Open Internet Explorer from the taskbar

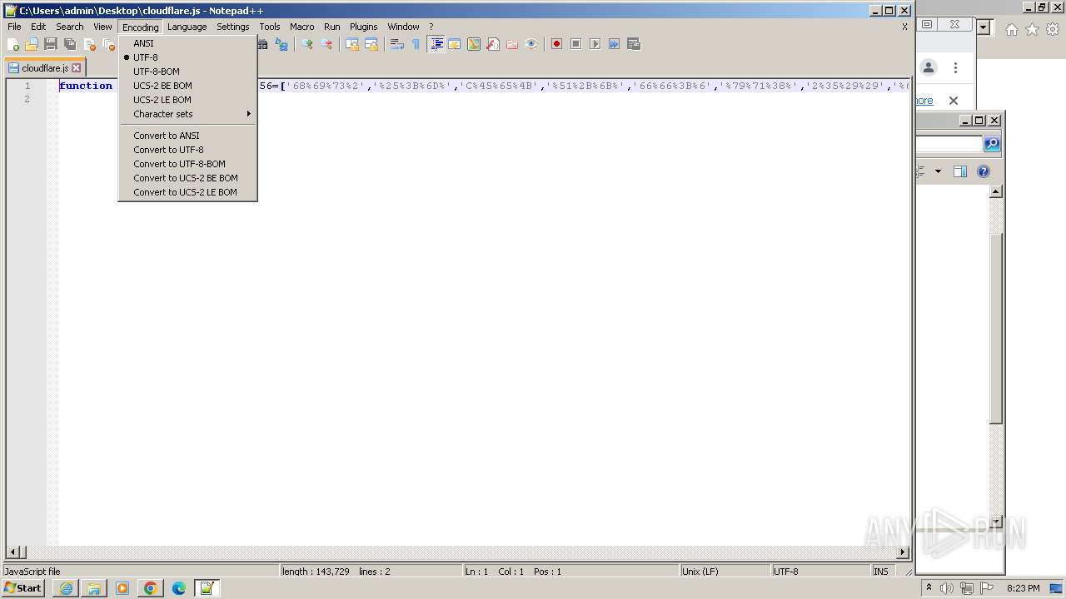[x=66, y=588]
